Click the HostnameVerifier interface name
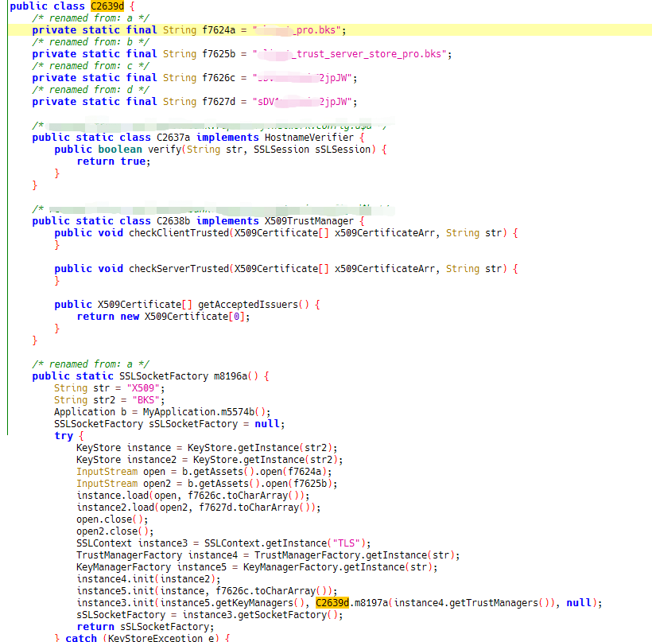 click(309, 138)
